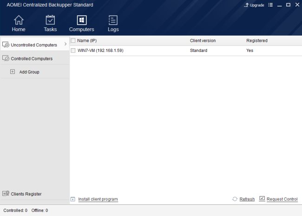Click the Yes registered cell
302x216 pixels.
point(250,51)
